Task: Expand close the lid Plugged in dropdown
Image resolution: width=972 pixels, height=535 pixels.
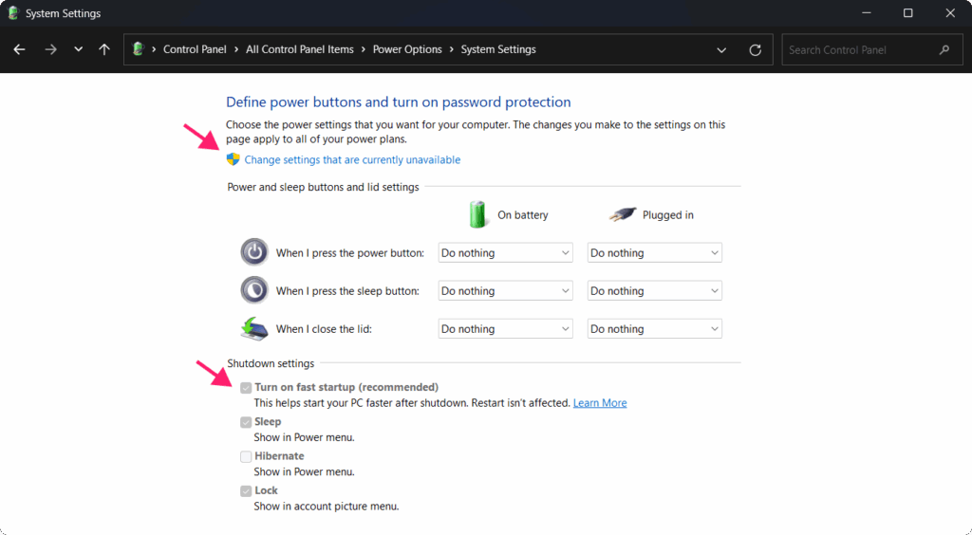Action: click(655, 329)
